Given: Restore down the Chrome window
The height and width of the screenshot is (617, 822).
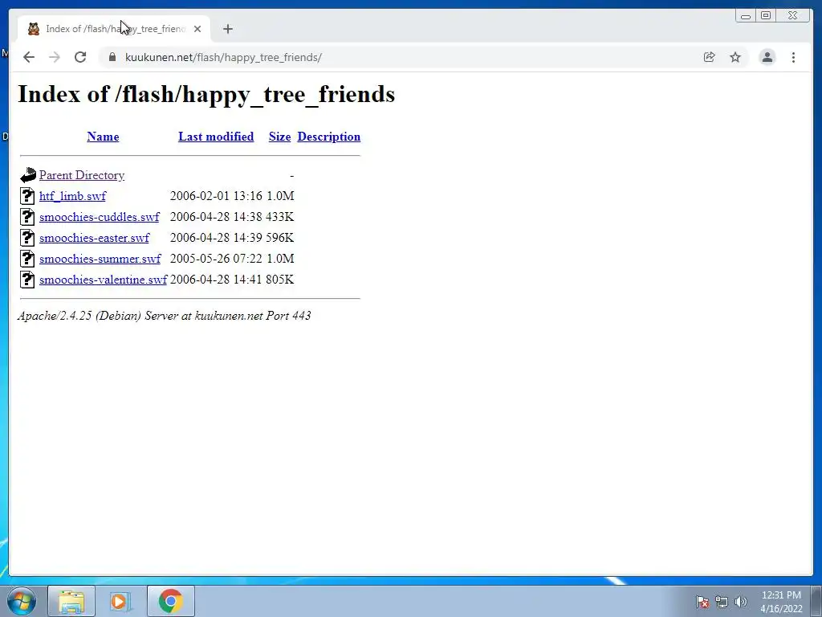Looking at the screenshot, I should click(x=766, y=16).
